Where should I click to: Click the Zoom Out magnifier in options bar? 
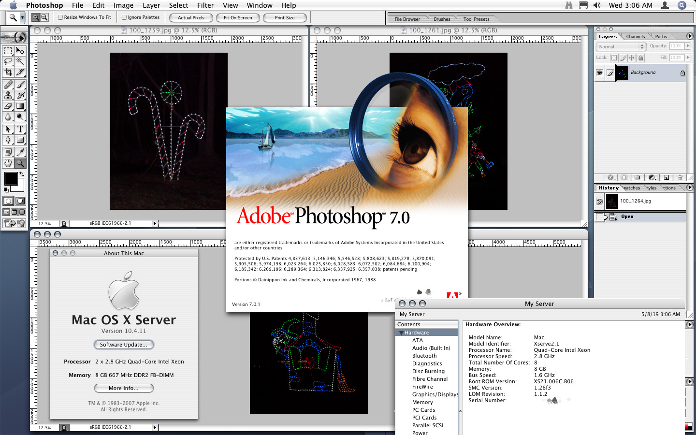click(44, 17)
